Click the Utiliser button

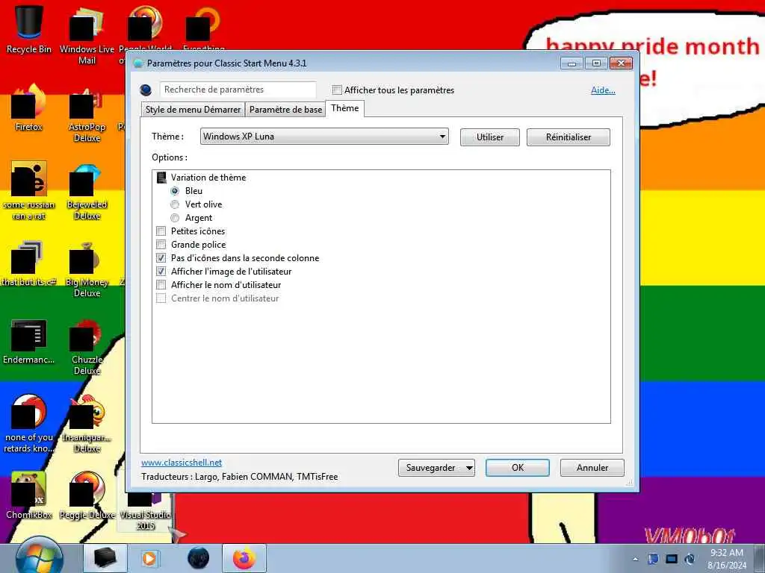[x=490, y=137]
